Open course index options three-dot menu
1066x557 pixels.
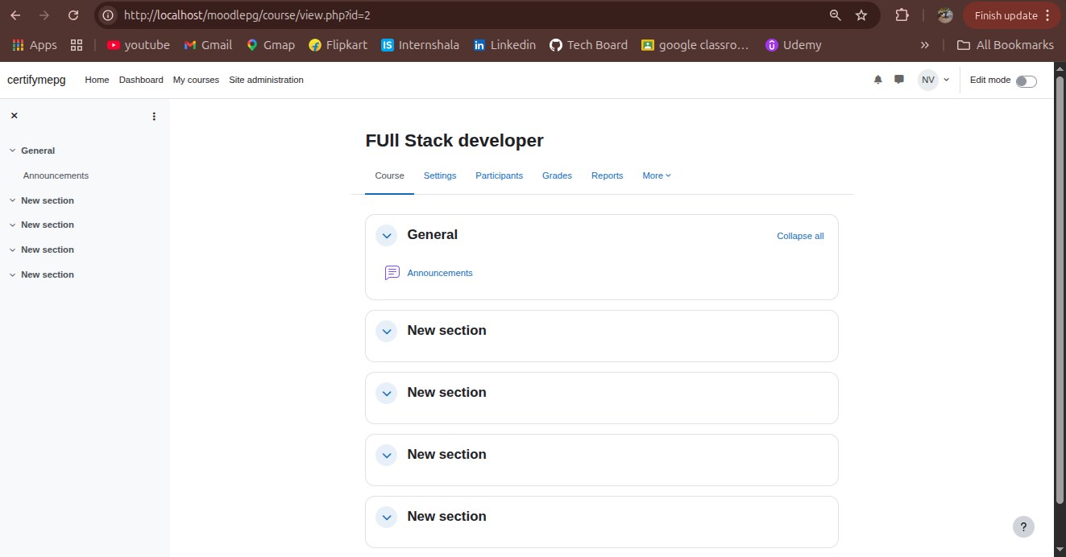(x=154, y=117)
